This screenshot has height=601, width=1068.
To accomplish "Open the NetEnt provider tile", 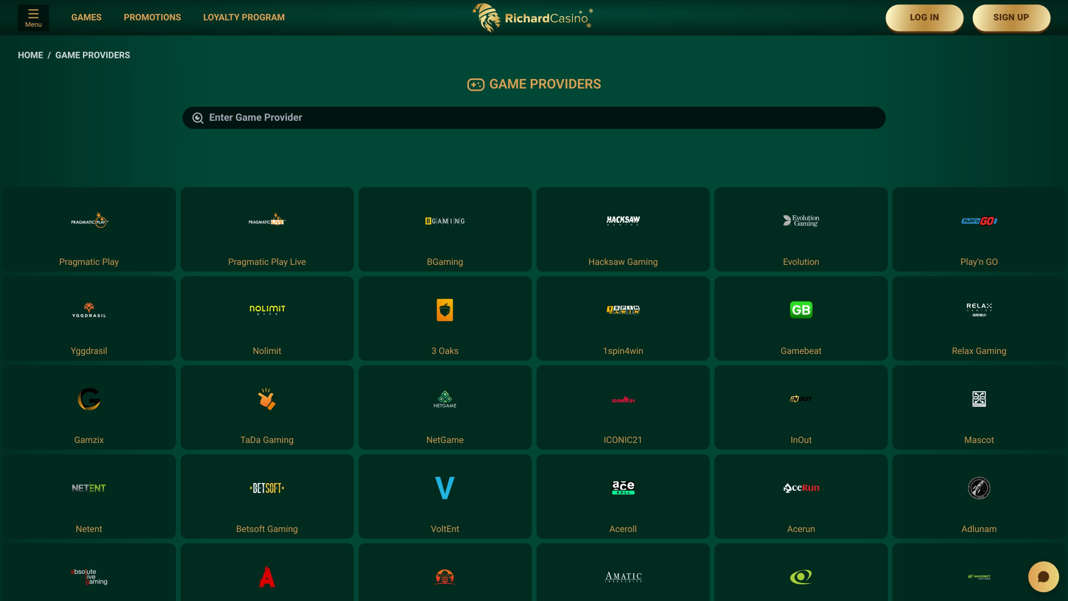I will 89,496.
